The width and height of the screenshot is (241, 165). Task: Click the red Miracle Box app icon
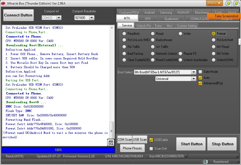pos(3,3)
